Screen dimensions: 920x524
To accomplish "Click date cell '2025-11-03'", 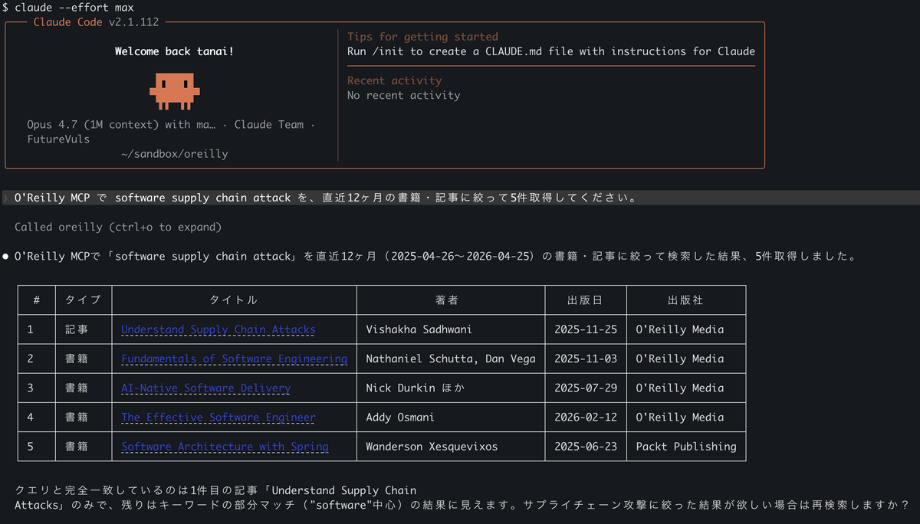I will [586, 359].
